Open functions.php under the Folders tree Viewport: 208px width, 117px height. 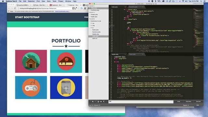pos(96,32)
